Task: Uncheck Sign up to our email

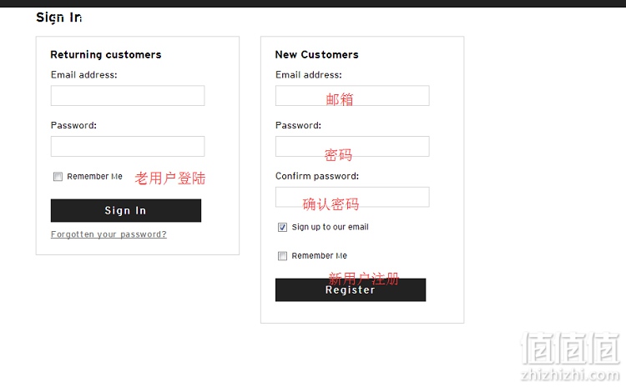Action: (x=282, y=228)
